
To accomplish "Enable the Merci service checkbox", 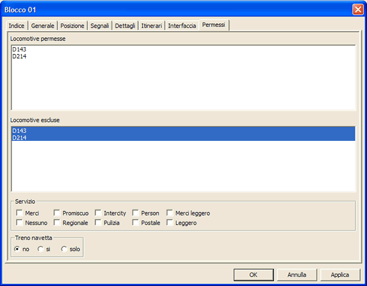I will [20, 213].
